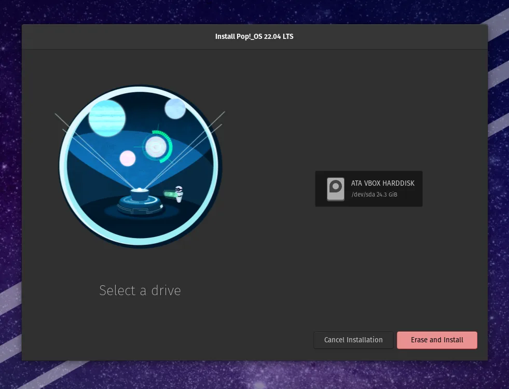Click the Select a drive heading text
The width and height of the screenshot is (509, 389).
coord(140,290)
